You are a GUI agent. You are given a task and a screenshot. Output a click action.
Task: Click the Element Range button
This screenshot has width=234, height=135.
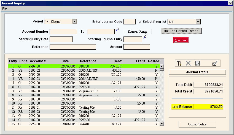(x=138, y=32)
